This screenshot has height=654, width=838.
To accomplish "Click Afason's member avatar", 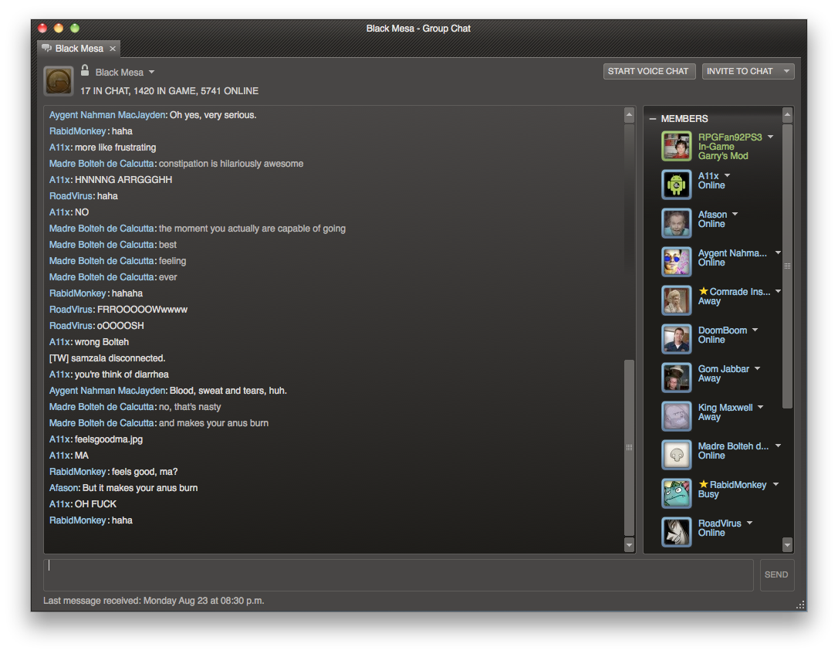I will [x=676, y=223].
